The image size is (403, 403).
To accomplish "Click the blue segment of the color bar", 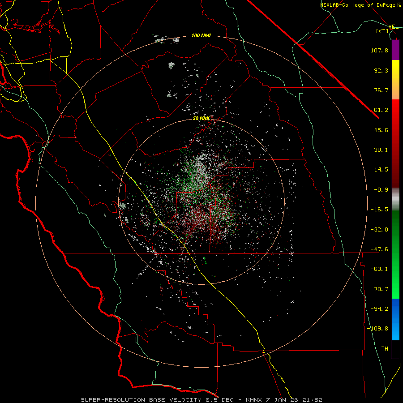I will pos(395,319).
